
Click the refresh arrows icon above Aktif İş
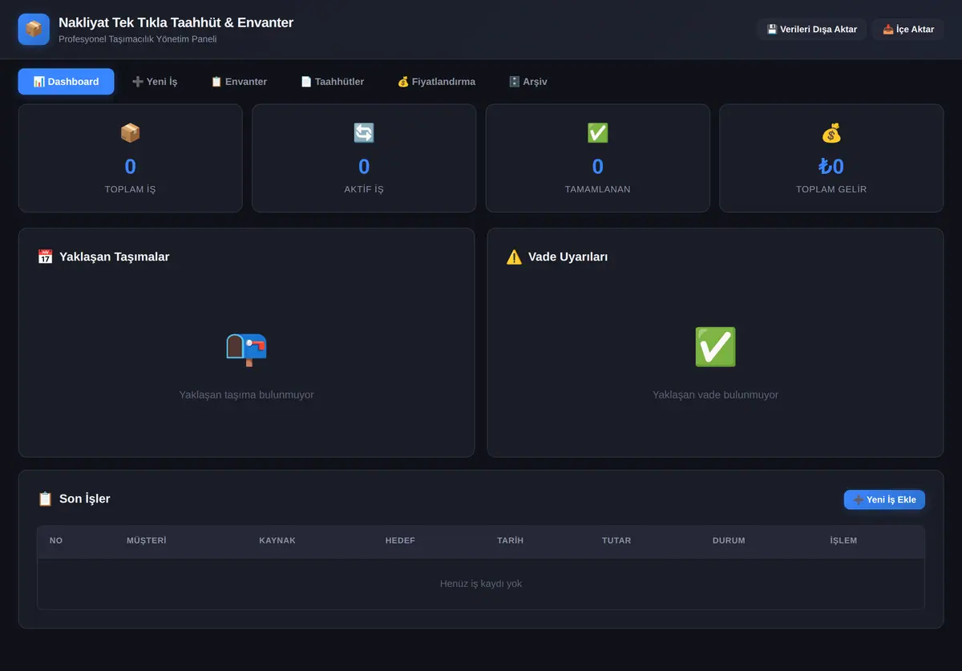(364, 133)
